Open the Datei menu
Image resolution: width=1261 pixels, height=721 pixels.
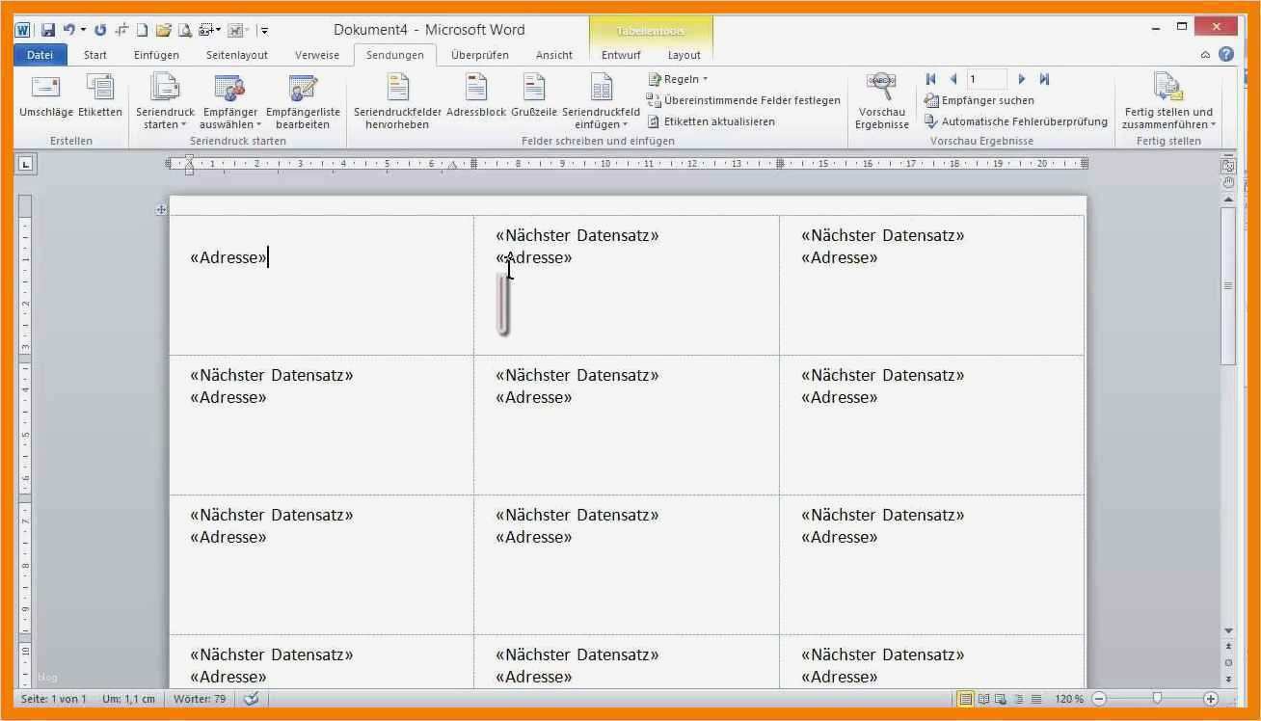pyautogui.click(x=40, y=55)
